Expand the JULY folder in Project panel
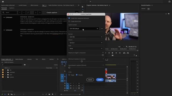 (x=6, y=75)
